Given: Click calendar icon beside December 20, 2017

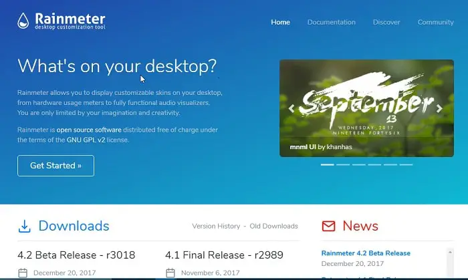Looking at the screenshot, I should click(23, 273).
